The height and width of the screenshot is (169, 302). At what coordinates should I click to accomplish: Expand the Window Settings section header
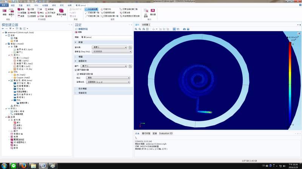tap(103, 93)
